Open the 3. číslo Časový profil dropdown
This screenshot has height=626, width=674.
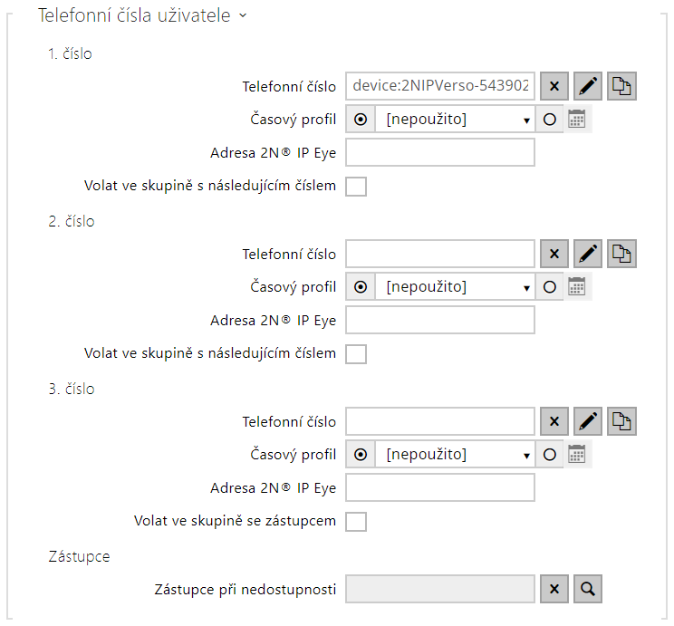tap(456, 455)
